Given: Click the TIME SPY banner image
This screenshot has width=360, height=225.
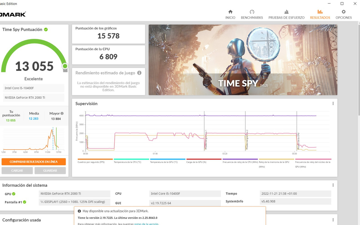Looking at the screenshot, I should tap(243, 60).
